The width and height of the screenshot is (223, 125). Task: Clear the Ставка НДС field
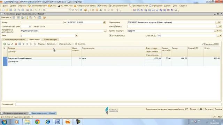point(220,35)
